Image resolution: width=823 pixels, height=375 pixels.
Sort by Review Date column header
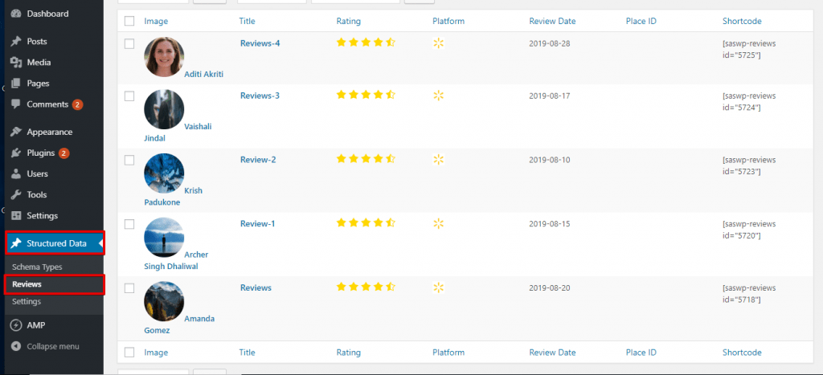pyautogui.click(x=552, y=22)
